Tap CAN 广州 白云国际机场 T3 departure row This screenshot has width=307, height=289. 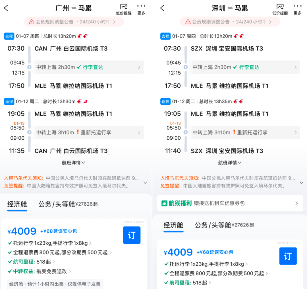coord(71,49)
